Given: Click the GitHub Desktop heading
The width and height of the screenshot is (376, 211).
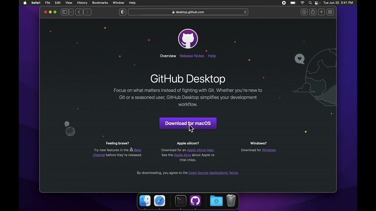Looking at the screenshot, I should click(188, 79).
